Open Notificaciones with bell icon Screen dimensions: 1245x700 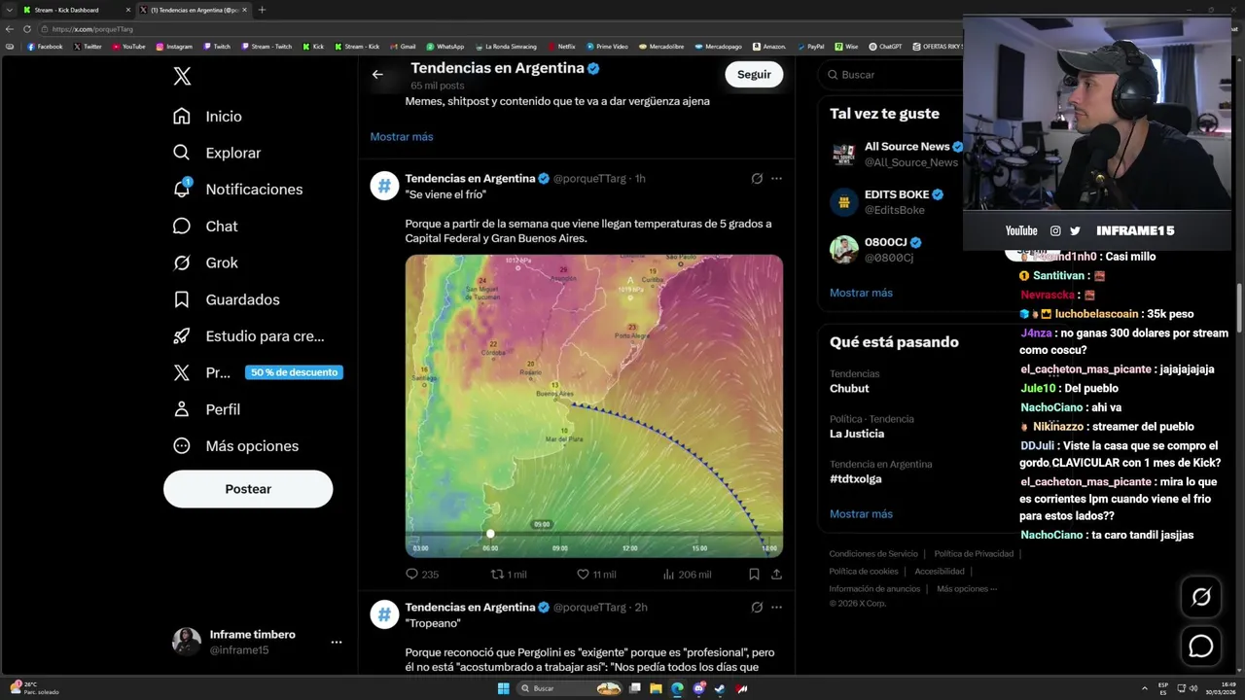(x=237, y=190)
